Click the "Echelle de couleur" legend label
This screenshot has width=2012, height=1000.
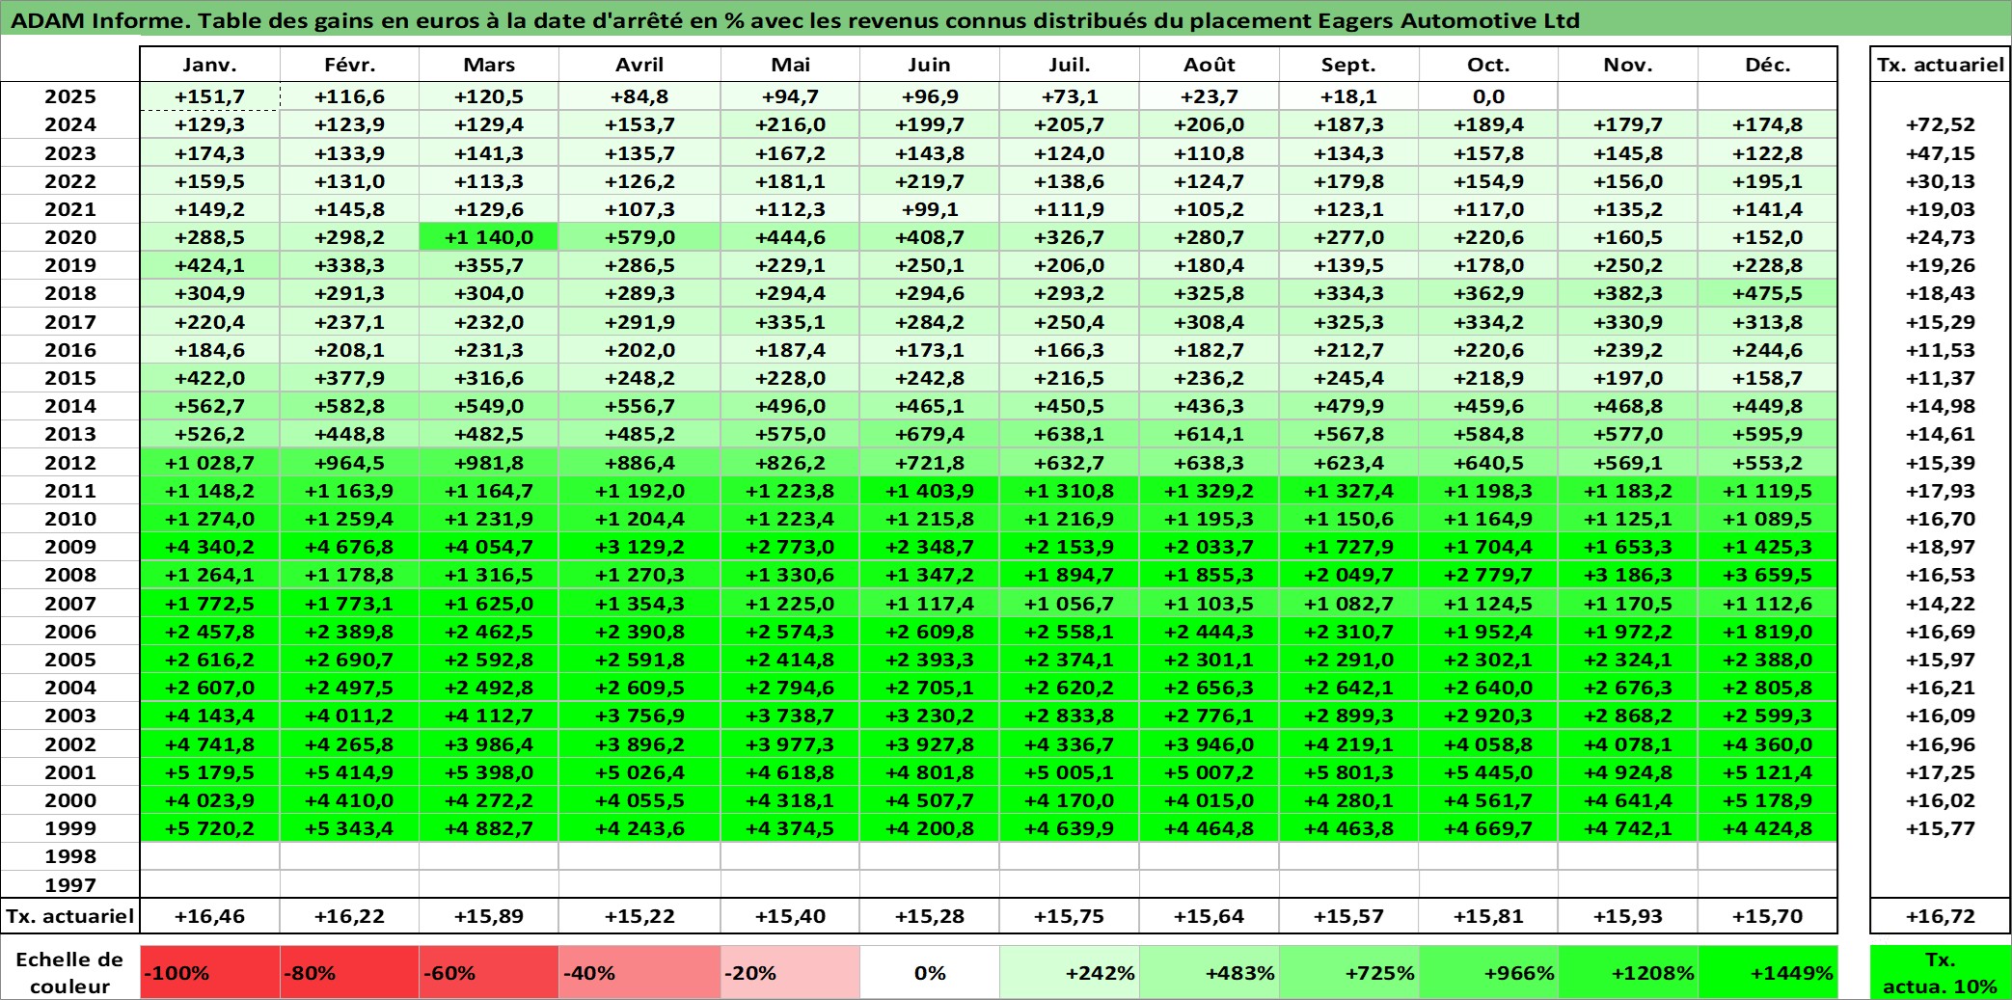(x=69, y=973)
